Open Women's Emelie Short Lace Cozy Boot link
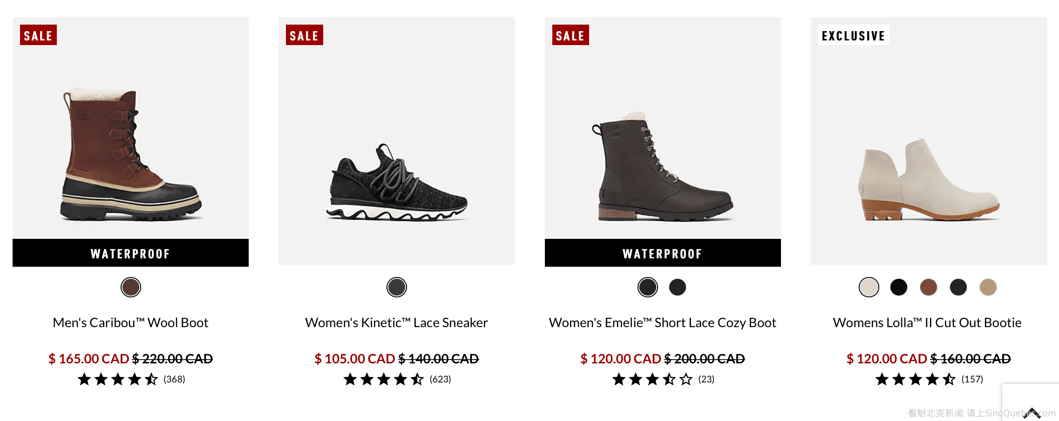 pos(662,322)
